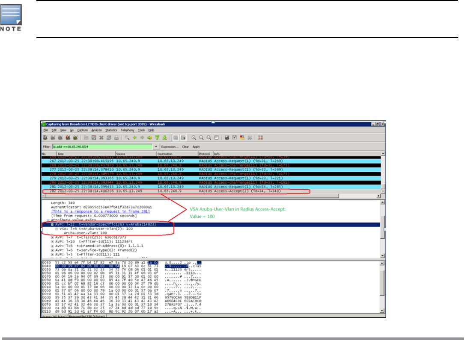Open the Edit menu
465x340 pixels.
(x=54, y=130)
